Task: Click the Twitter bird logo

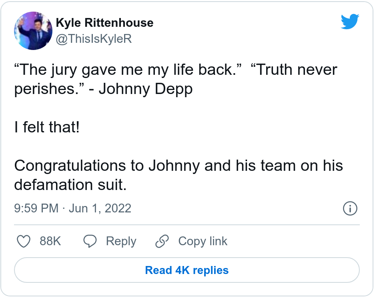Action: [x=350, y=22]
